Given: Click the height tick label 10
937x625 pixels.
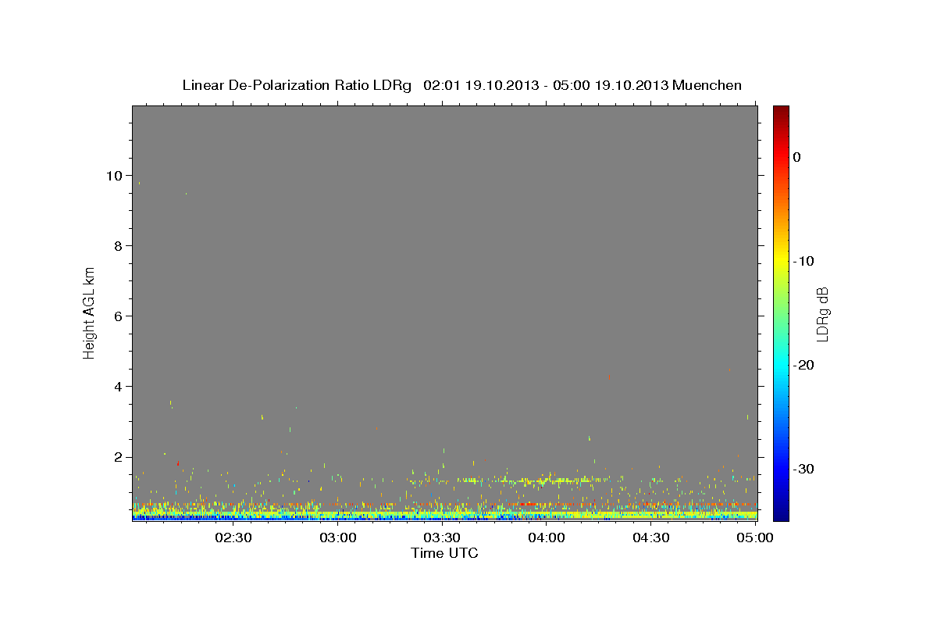Looking at the screenshot, I should coord(113,175).
